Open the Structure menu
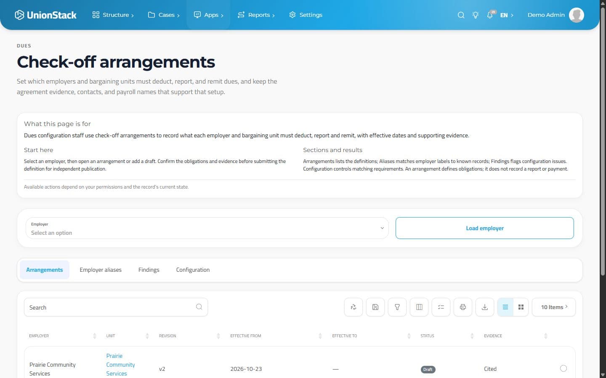606x378 pixels. tap(113, 15)
